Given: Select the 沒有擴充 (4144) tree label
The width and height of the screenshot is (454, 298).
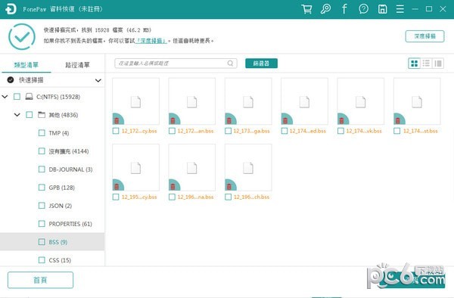Looking at the screenshot, I should 69,151.
